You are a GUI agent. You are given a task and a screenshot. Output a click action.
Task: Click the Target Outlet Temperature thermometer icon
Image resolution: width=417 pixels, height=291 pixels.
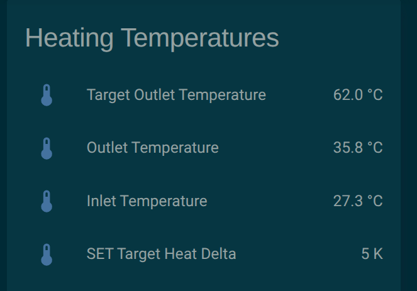46,95
